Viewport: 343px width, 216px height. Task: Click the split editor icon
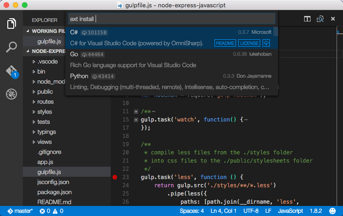pos(307,19)
